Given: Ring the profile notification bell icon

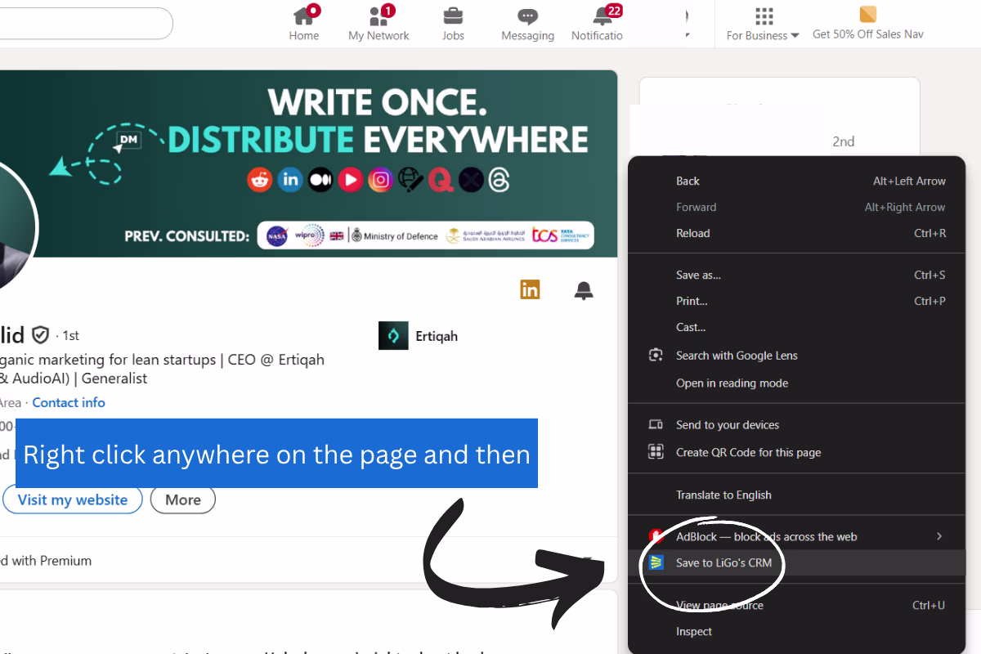Looking at the screenshot, I should click(584, 290).
